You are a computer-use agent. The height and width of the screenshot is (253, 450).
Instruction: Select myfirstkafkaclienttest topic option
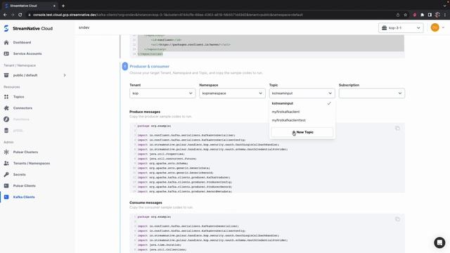point(302,120)
